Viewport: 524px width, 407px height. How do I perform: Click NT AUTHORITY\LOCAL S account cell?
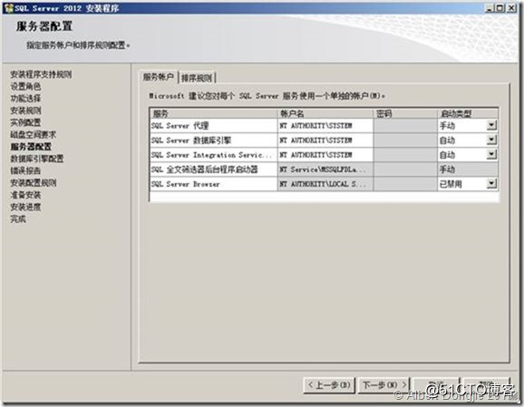coord(325,184)
